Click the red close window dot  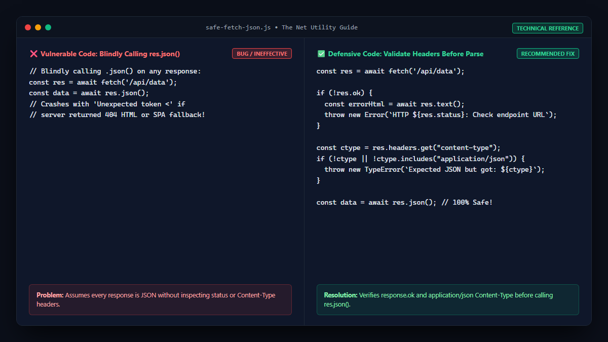(28, 27)
